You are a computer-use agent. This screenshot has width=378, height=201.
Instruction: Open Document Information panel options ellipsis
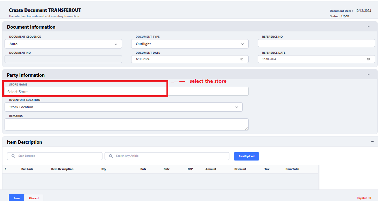point(369,27)
